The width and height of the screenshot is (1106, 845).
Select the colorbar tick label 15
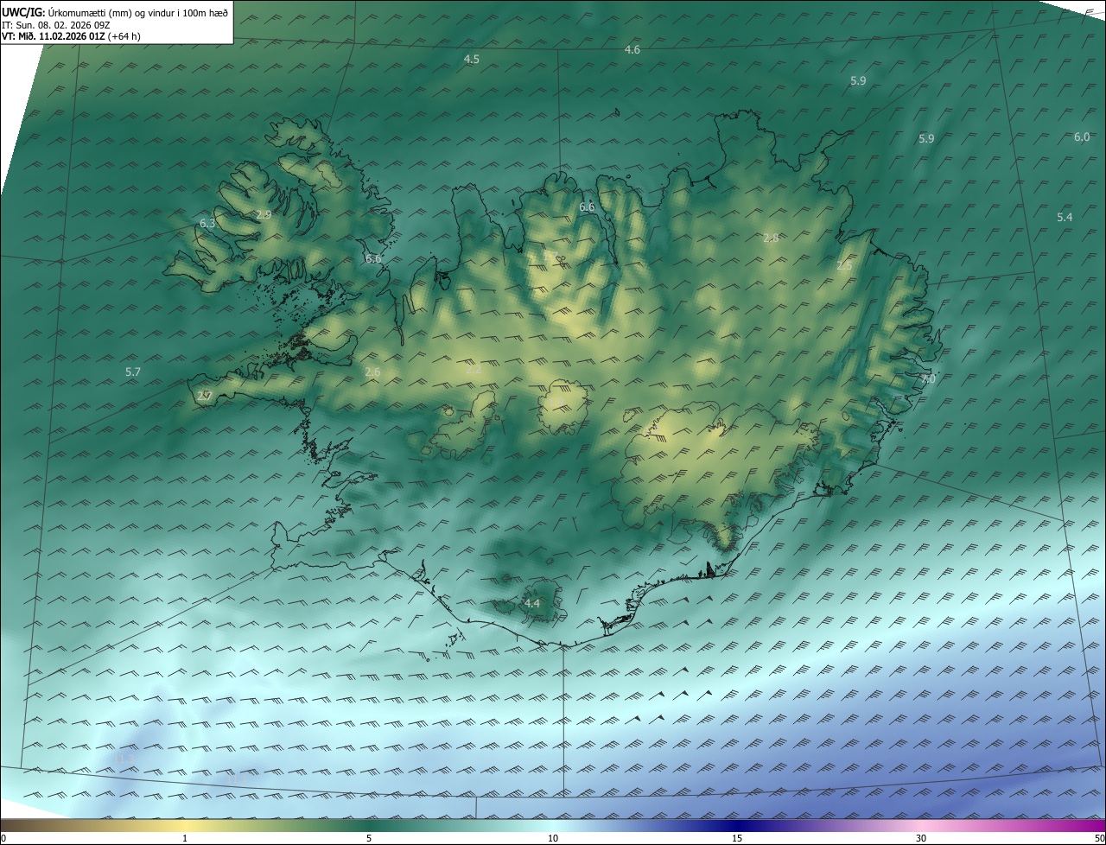(x=737, y=838)
